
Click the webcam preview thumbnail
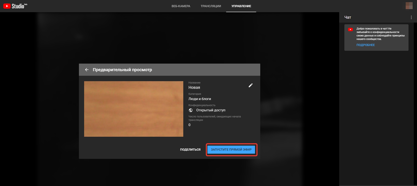pyautogui.click(x=133, y=109)
